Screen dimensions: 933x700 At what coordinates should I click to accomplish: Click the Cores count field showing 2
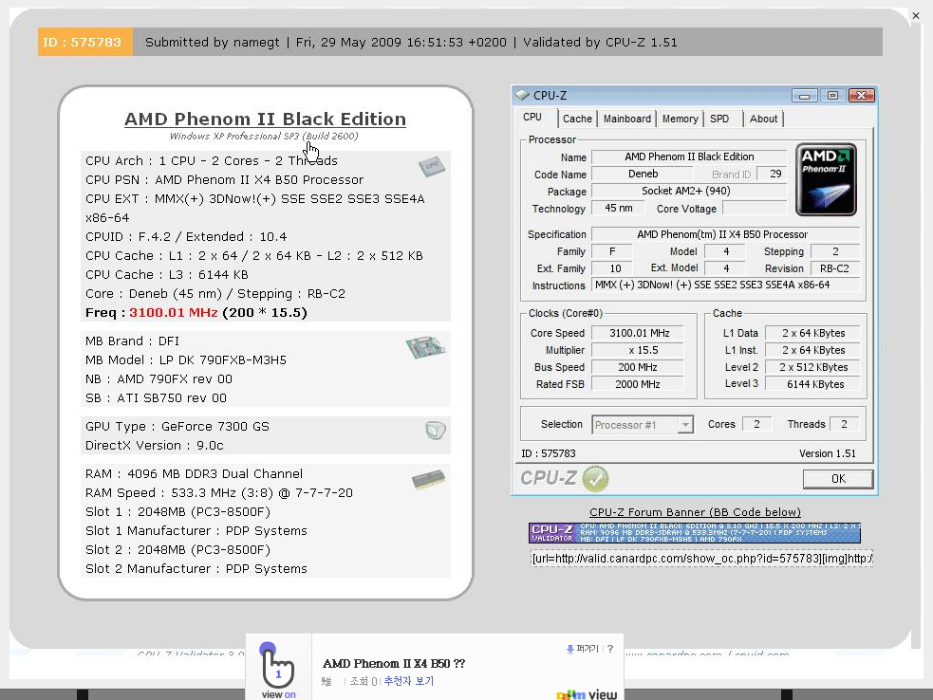coord(756,424)
